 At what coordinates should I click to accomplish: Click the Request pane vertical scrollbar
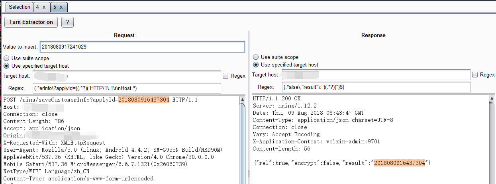click(x=243, y=139)
